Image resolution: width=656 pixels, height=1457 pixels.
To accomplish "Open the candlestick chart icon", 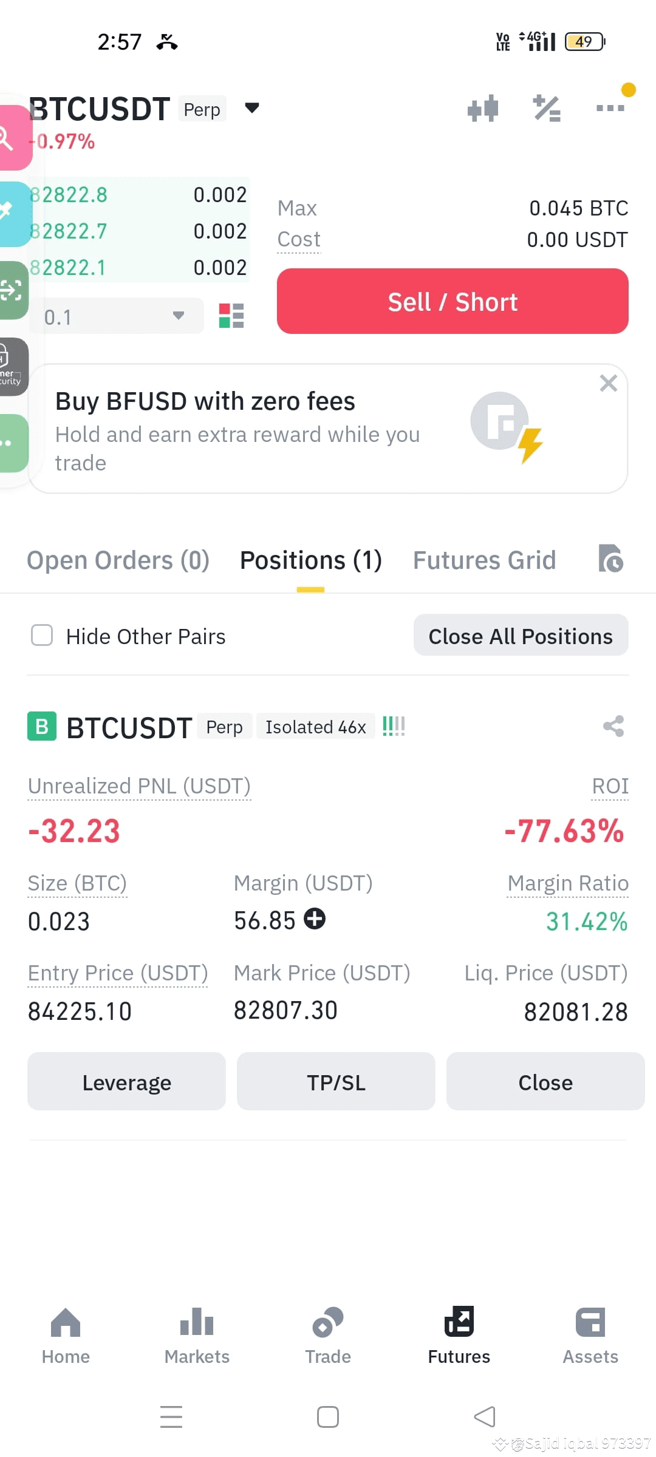I will (x=483, y=109).
